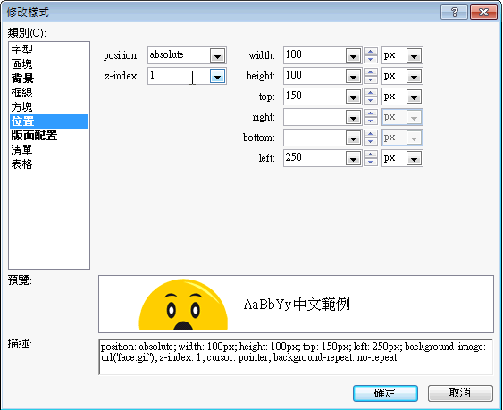Decrease the left value with the down arrow
The image size is (503, 410).
[x=371, y=163]
